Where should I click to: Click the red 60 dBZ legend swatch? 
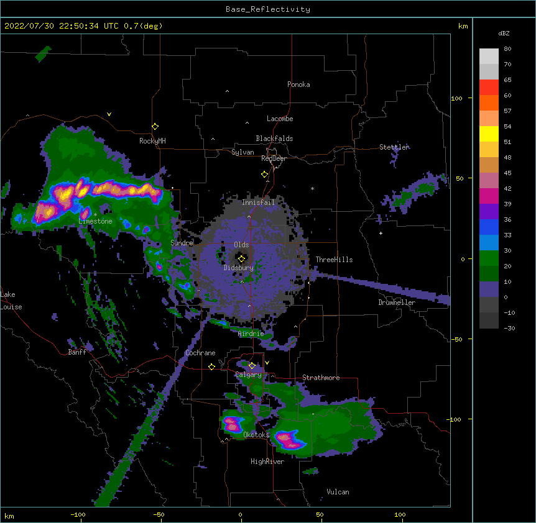[489, 88]
